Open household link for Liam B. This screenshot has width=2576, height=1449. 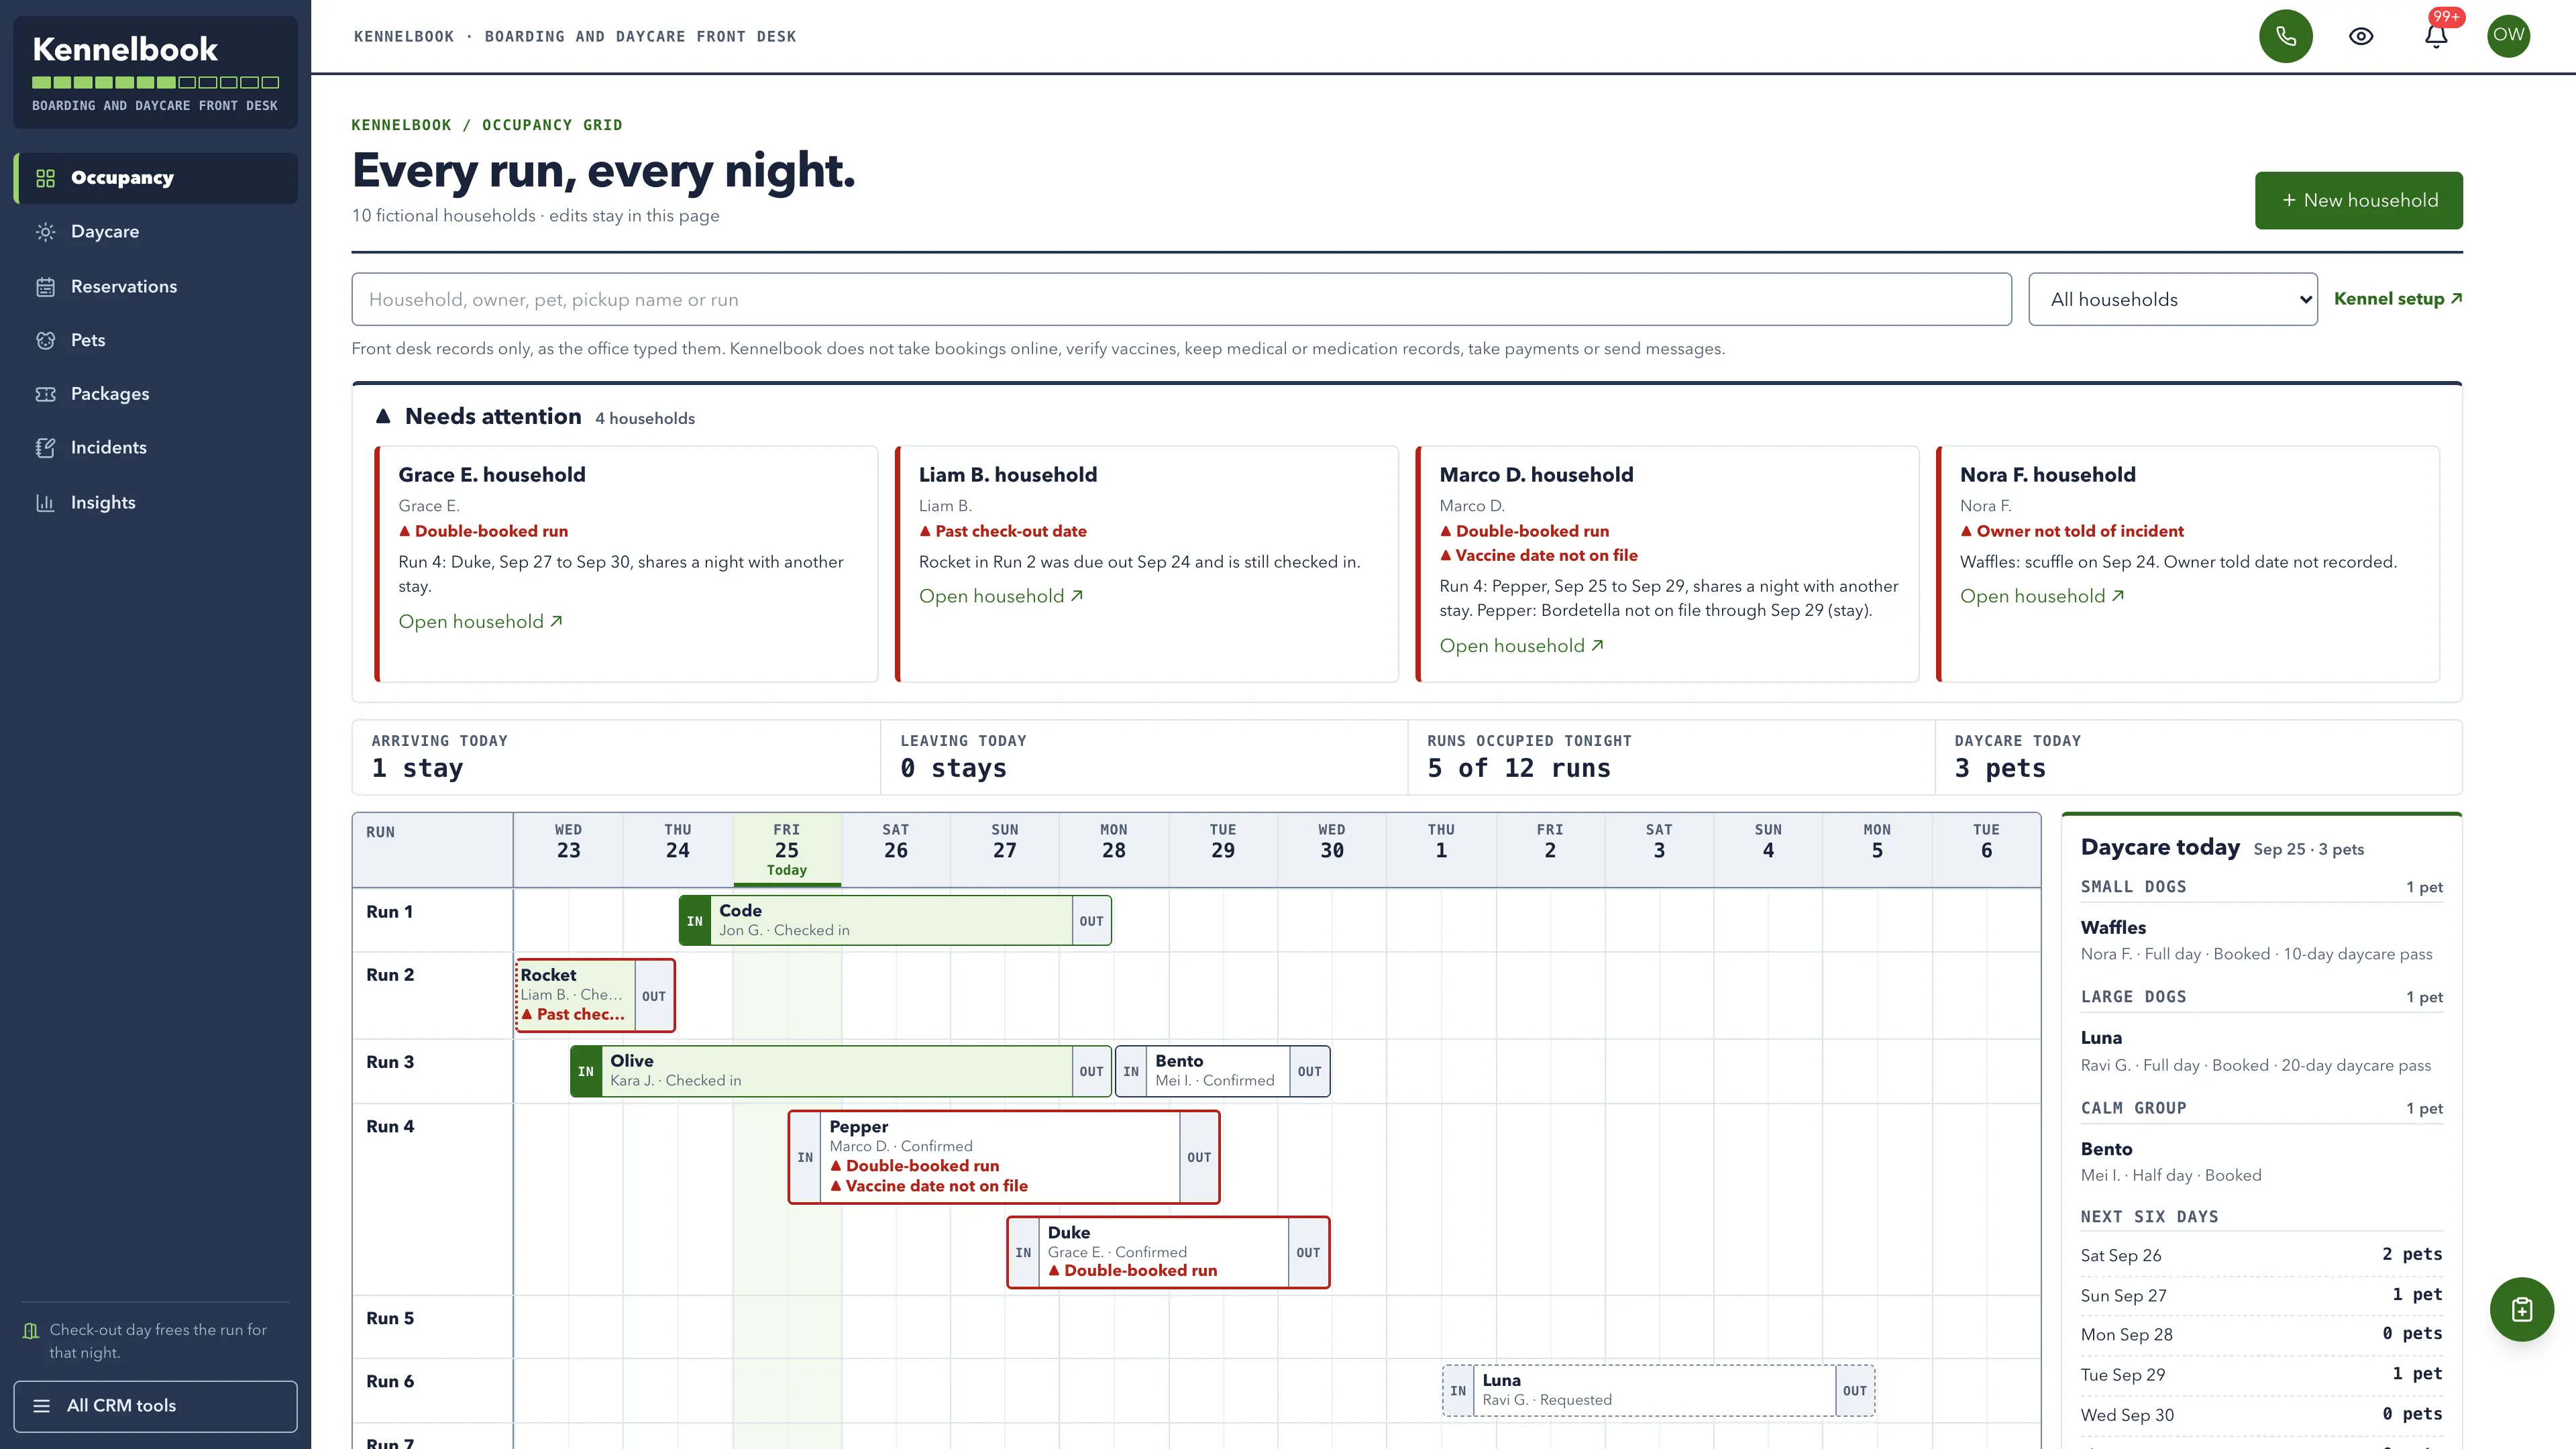coord(1001,596)
